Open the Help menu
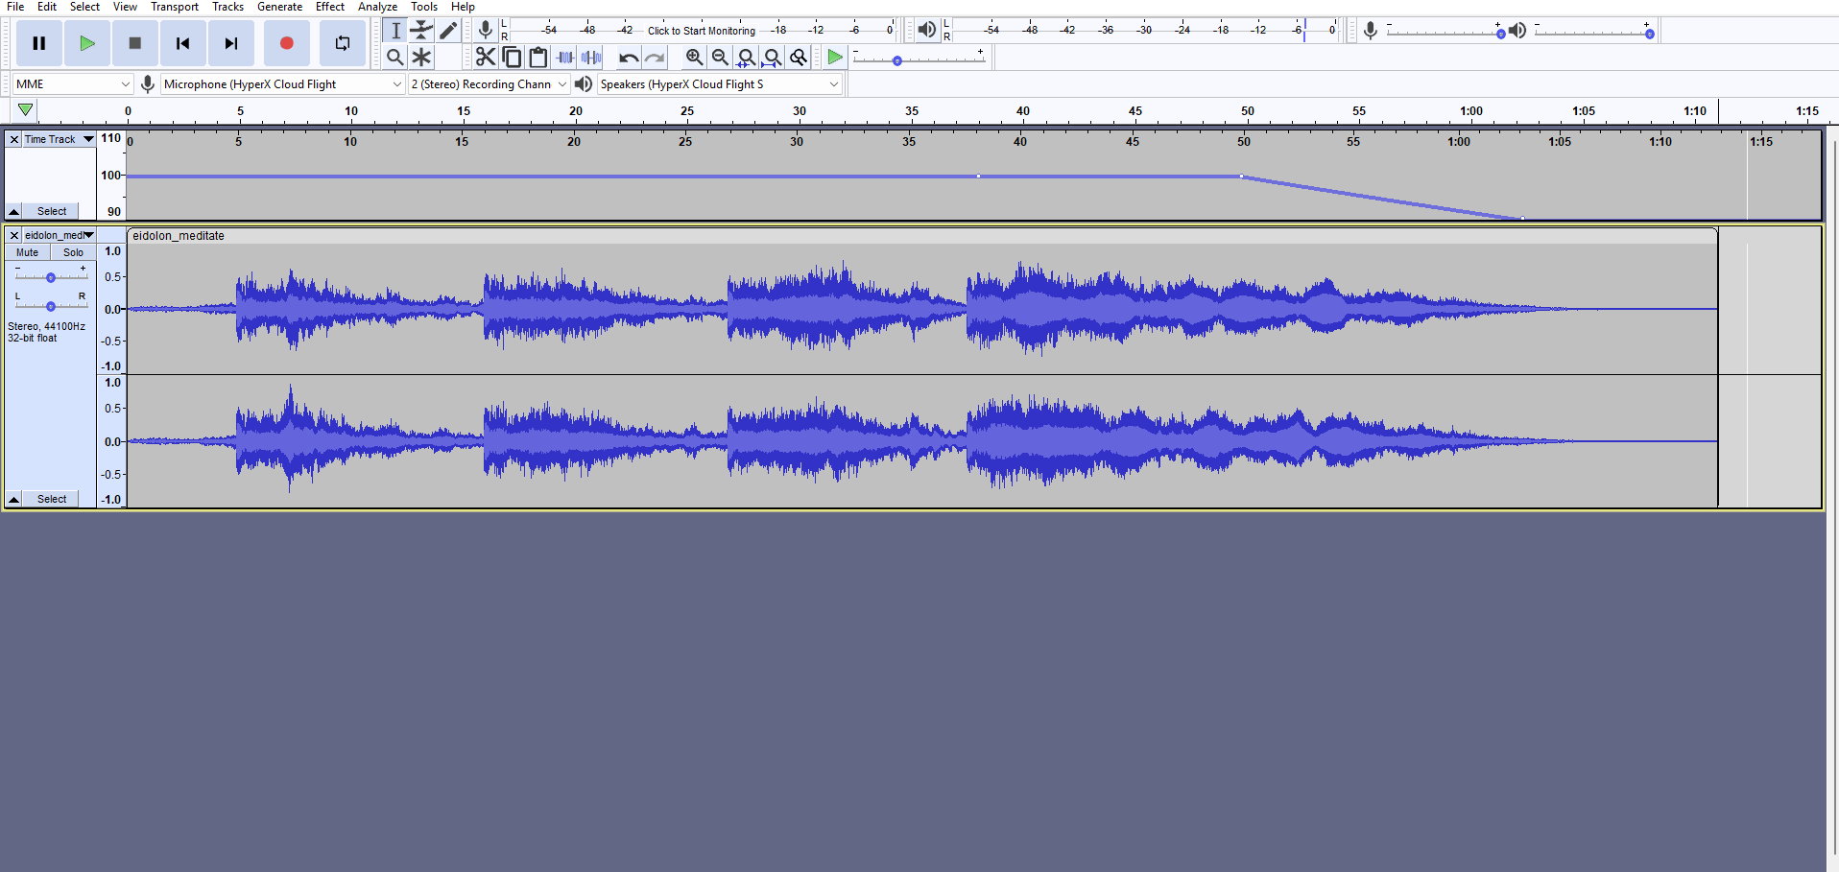 pyautogui.click(x=464, y=7)
